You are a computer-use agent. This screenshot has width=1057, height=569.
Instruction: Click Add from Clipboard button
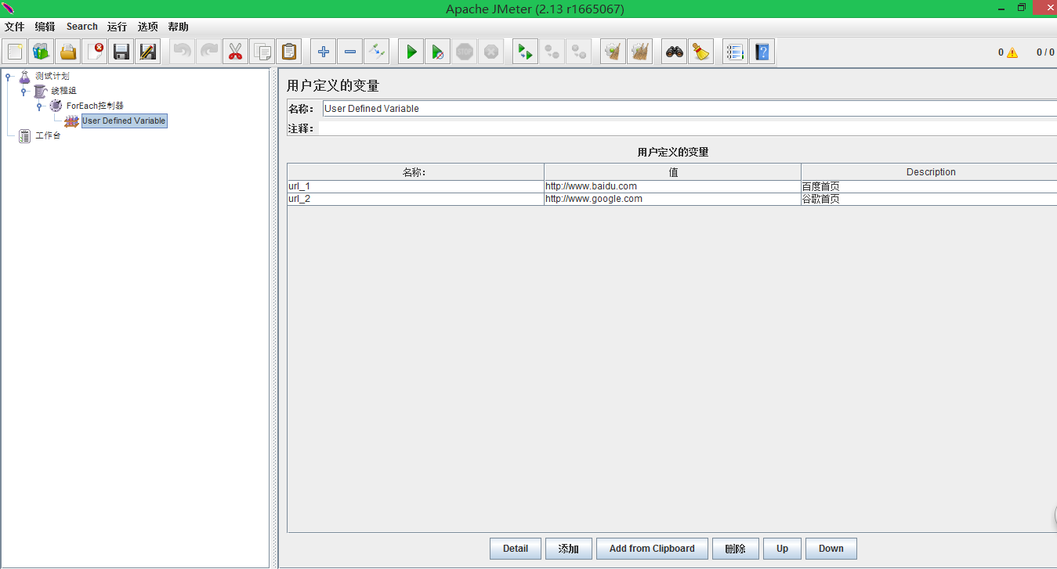[652, 549]
